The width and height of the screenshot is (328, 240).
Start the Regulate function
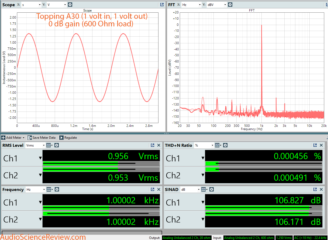(x=68, y=138)
